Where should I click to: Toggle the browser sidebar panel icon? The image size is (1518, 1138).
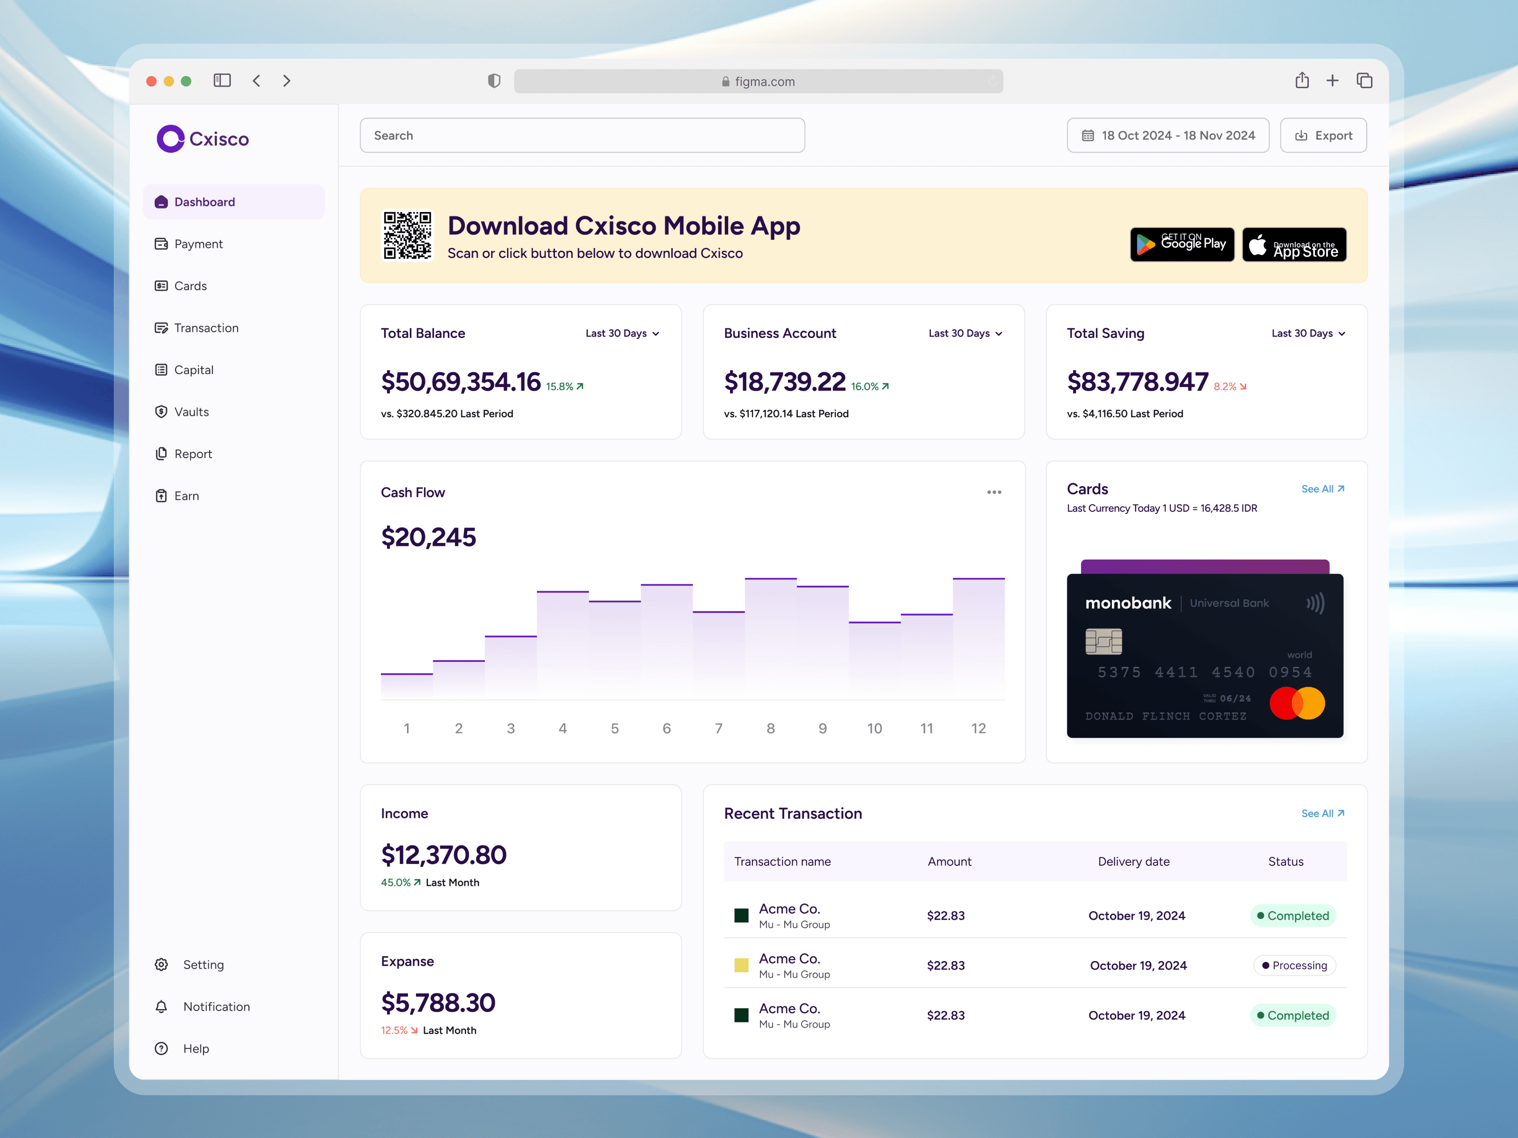coord(222,81)
